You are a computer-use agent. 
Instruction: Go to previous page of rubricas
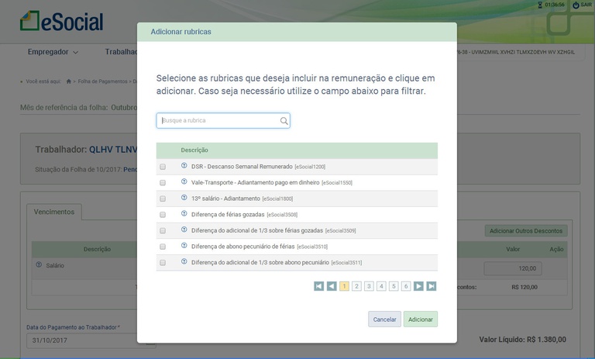tap(332, 286)
